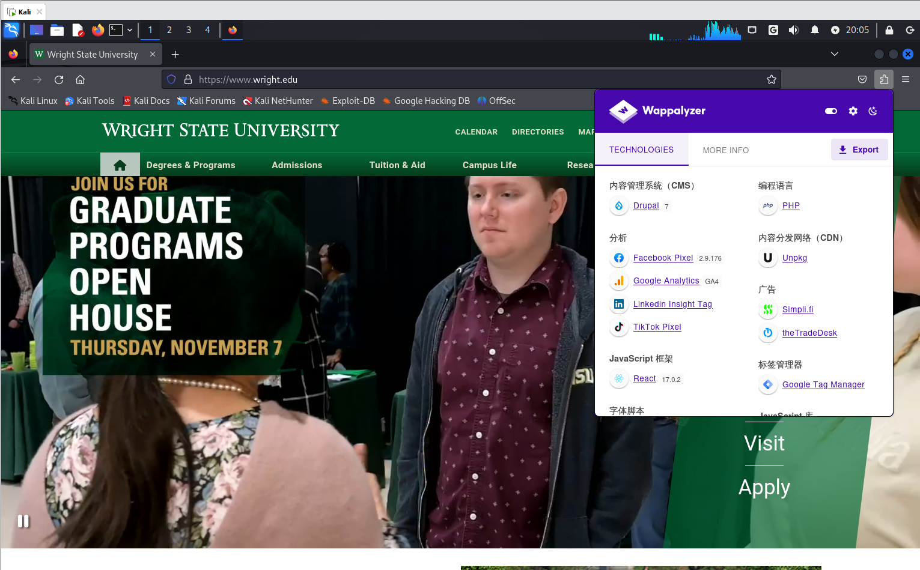Click the URL address bar
Image resolution: width=920 pixels, height=570 pixels.
(469, 79)
